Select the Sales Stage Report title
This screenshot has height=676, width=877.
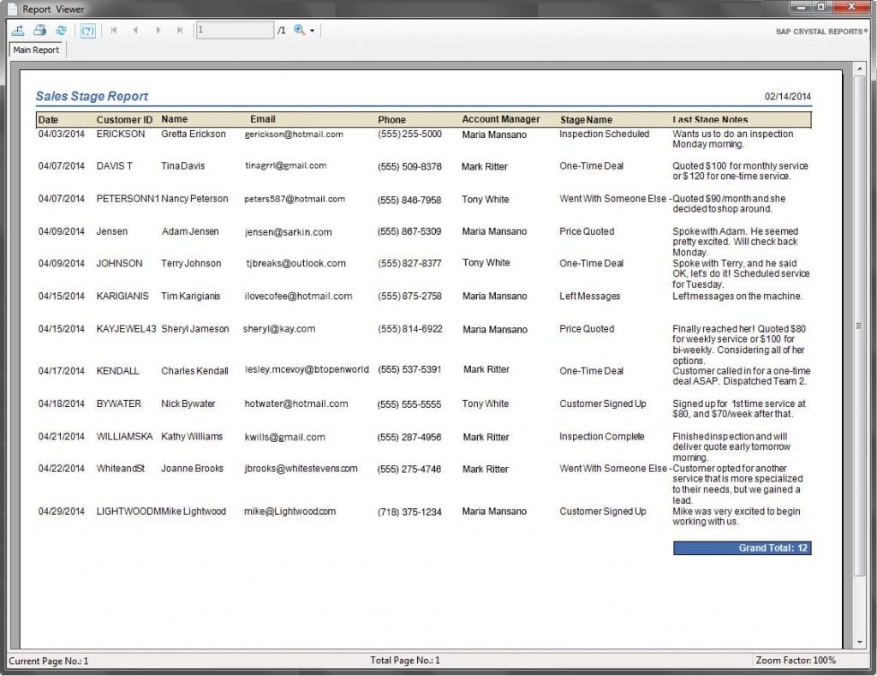point(92,96)
